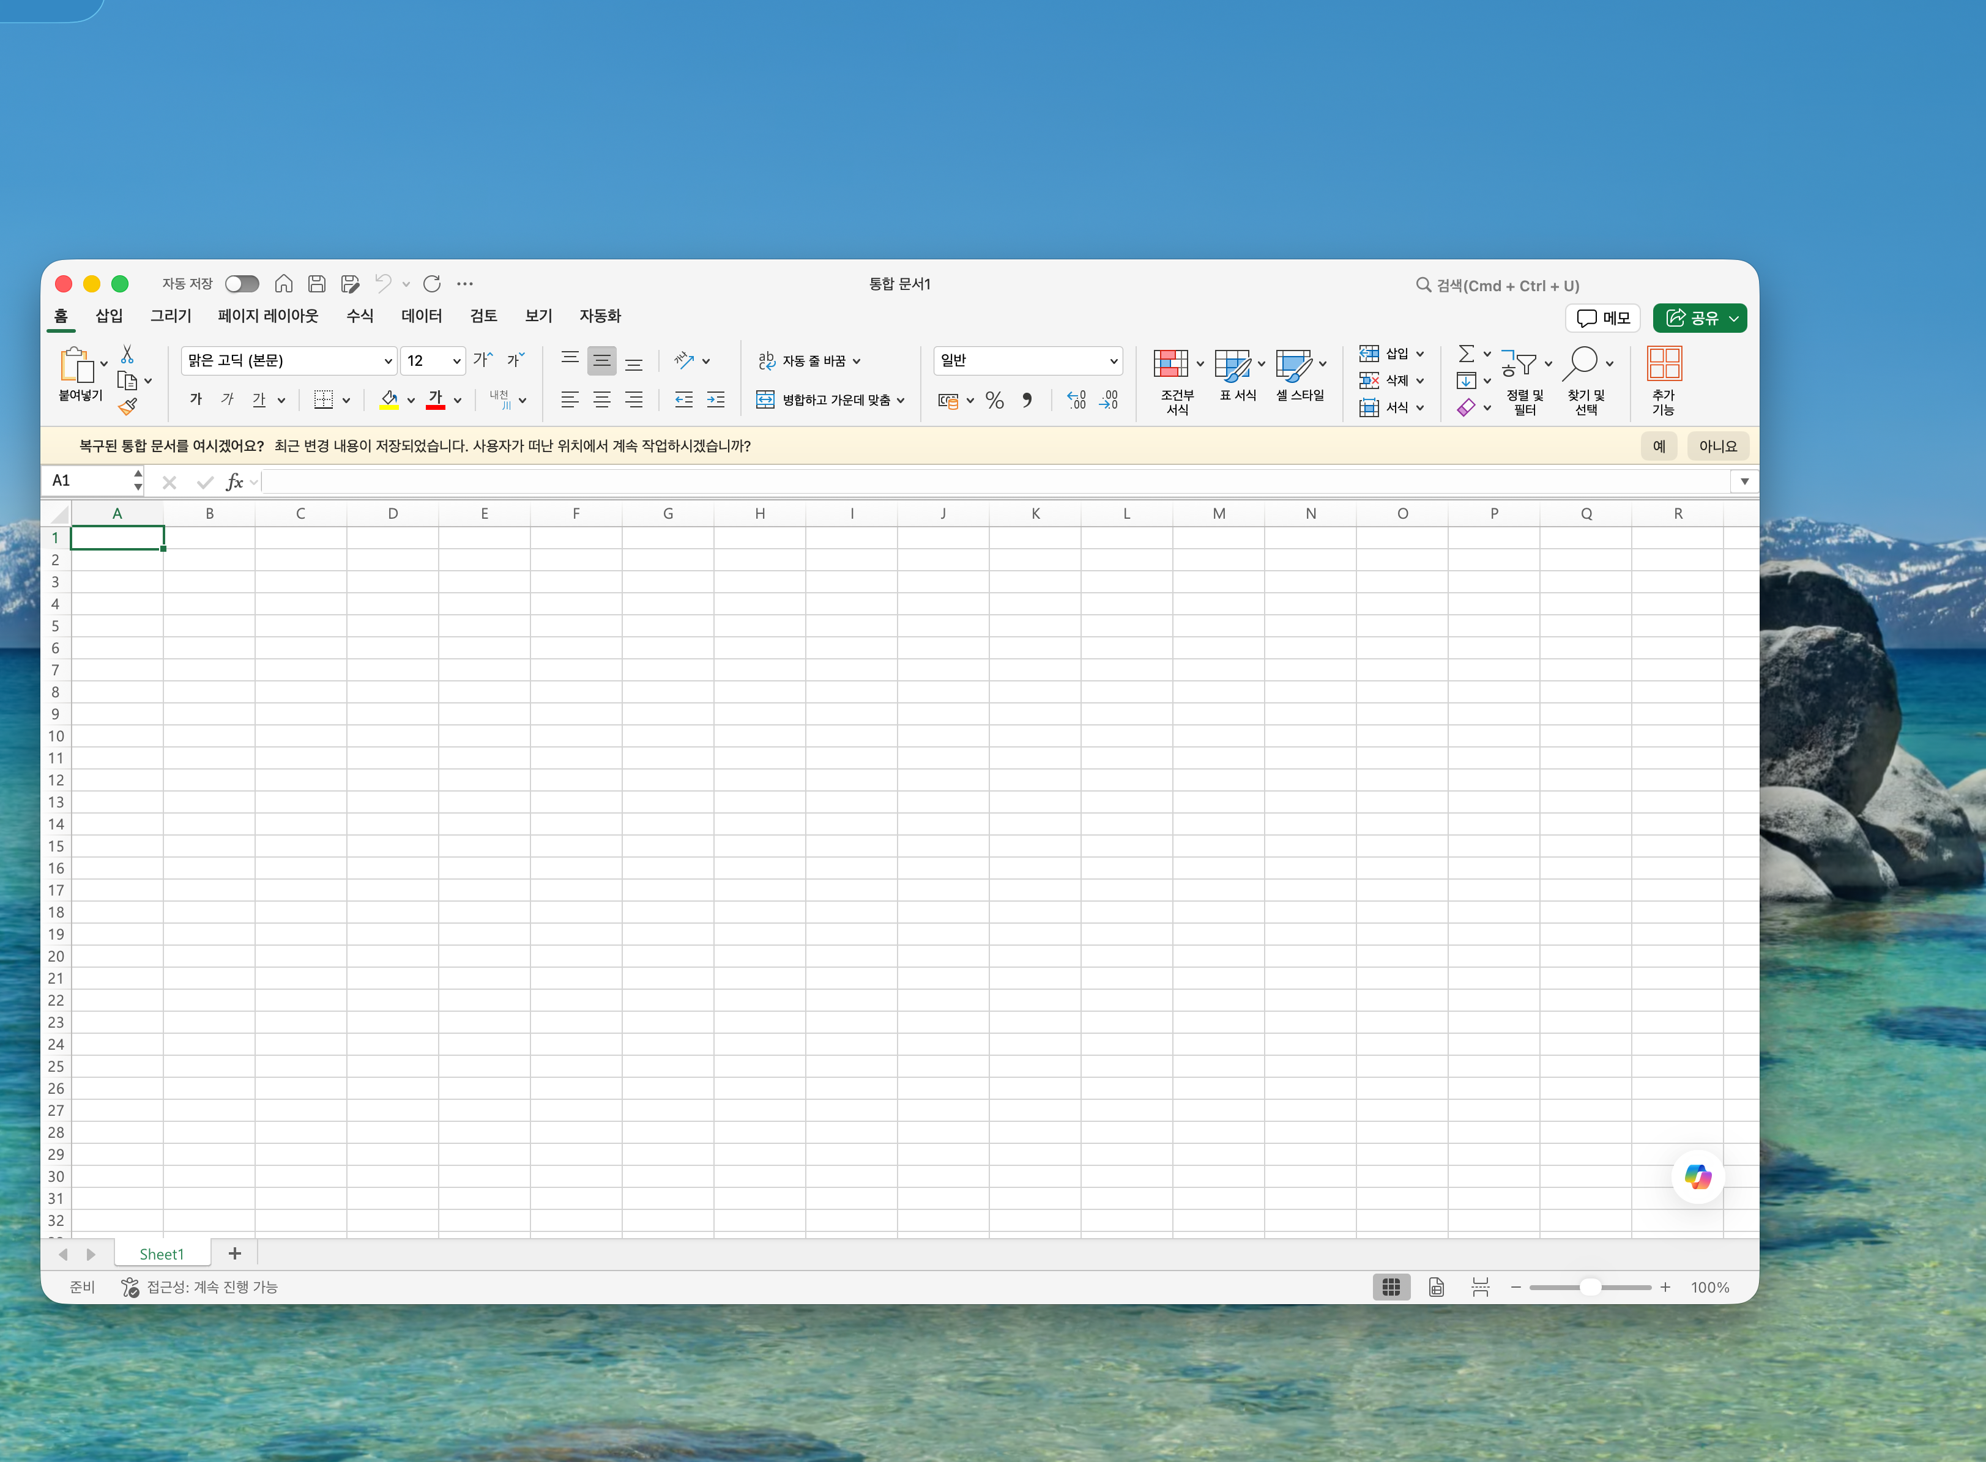Viewport: 1986px width, 1462px height.
Task: Click 아니요 to decline recovery
Action: 1718,446
